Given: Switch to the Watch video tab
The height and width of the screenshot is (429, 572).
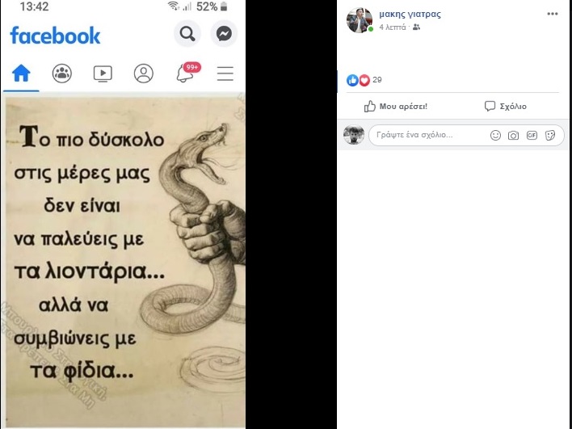Looking at the screenshot, I should (x=103, y=74).
